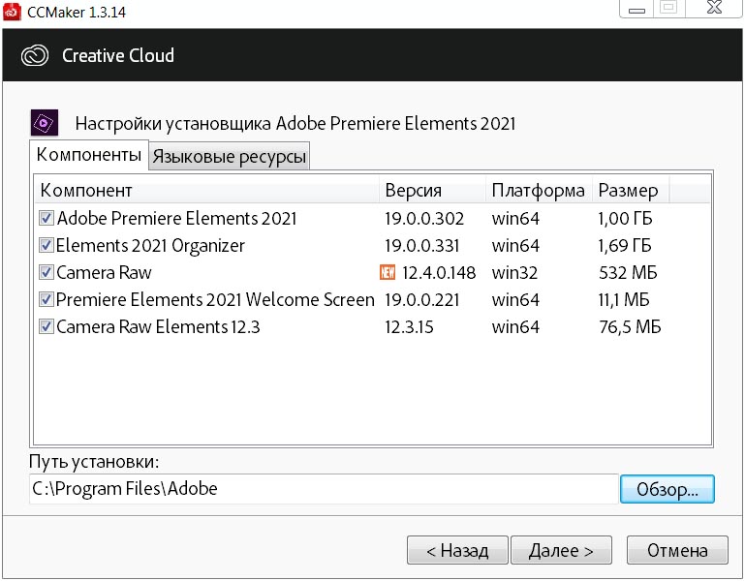Click the Premiere Elements purple product icon

pos(45,123)
